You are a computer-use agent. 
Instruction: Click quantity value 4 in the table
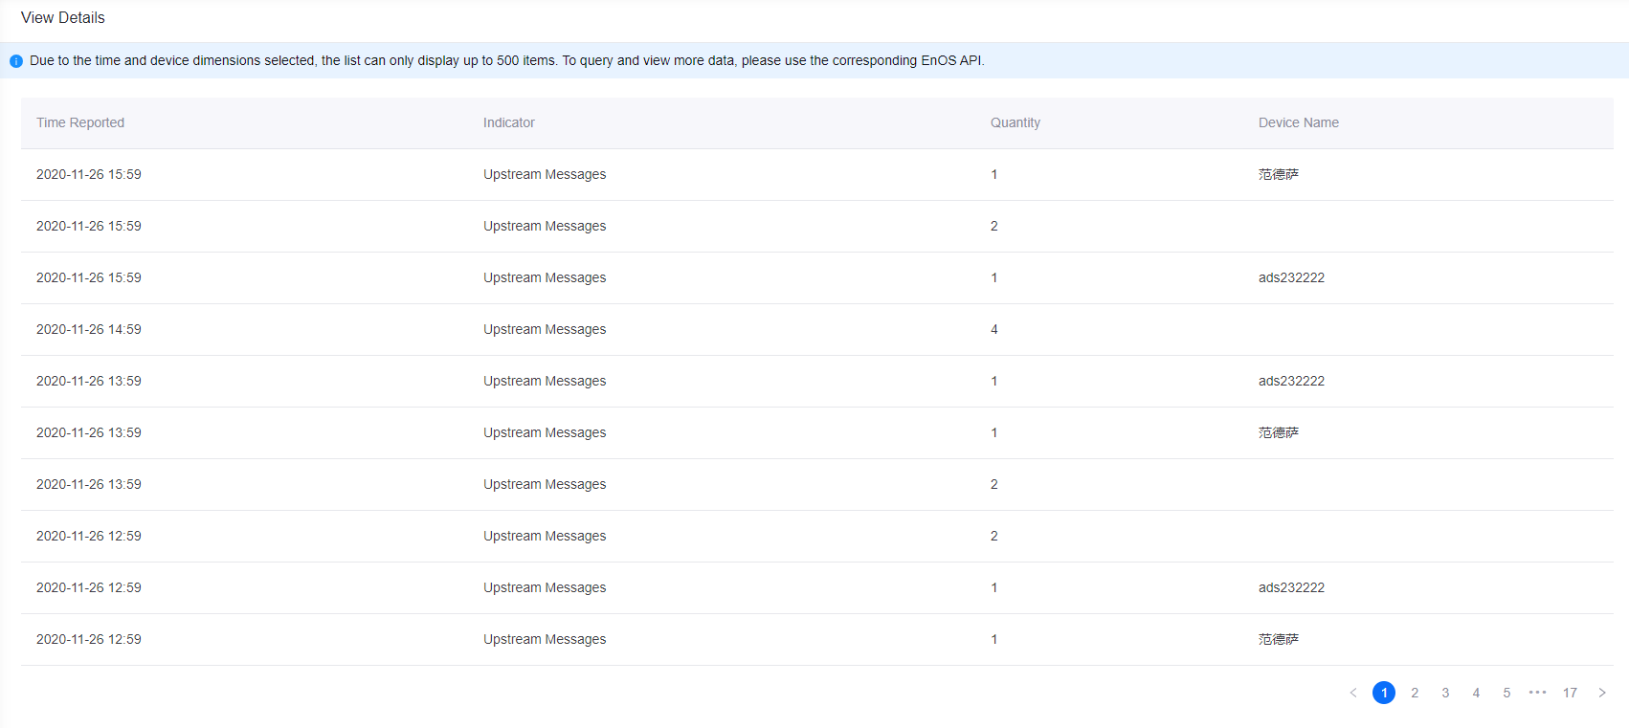click(994, 329)
